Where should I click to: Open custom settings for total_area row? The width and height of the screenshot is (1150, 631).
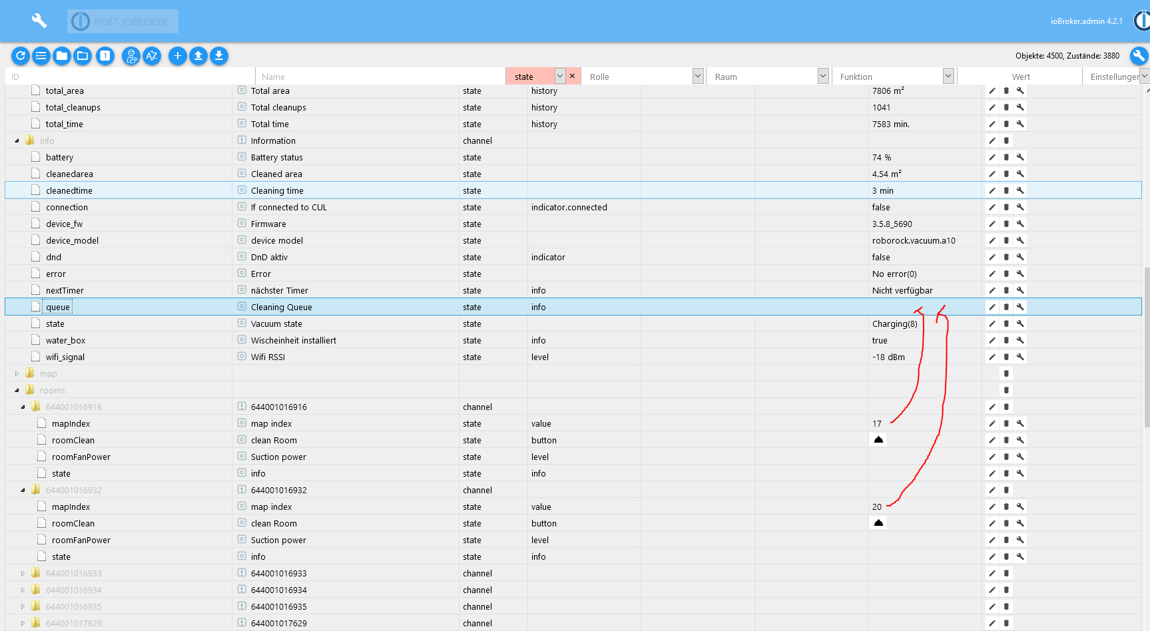1020,91
